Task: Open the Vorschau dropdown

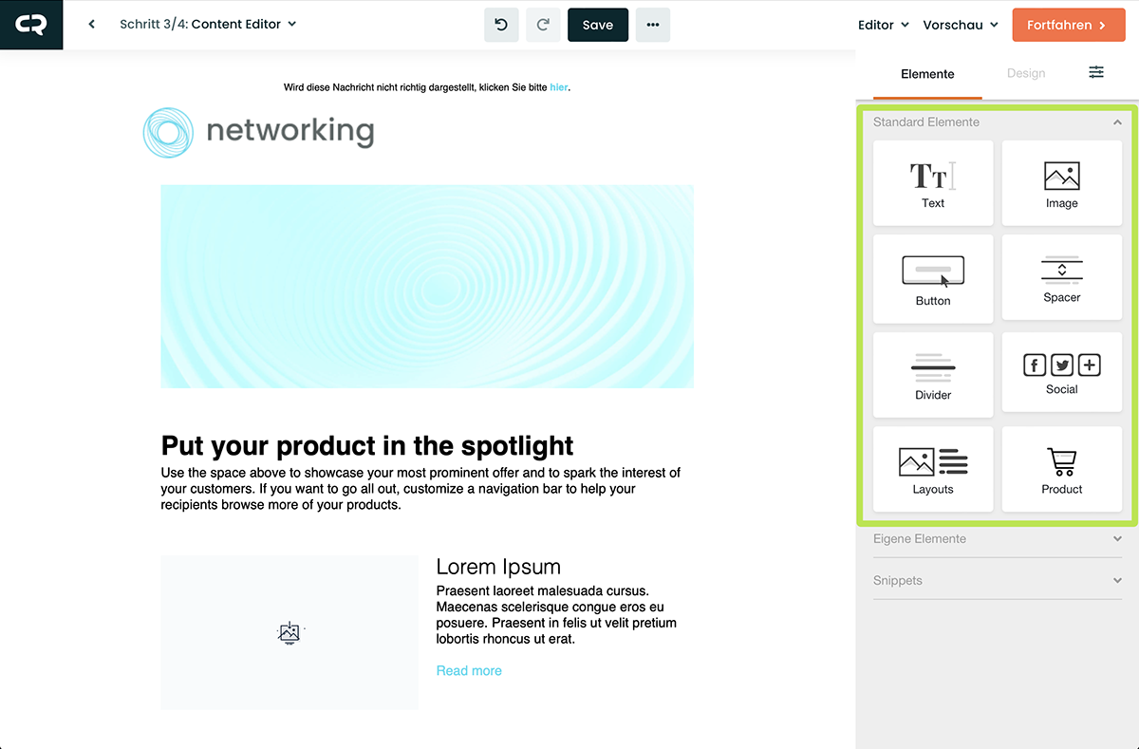Action: coord(960,26)
